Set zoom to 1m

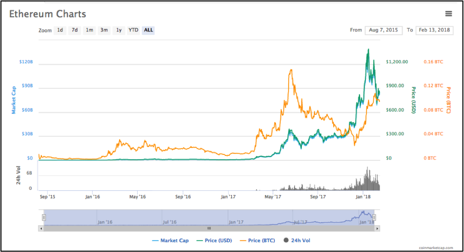[x=89, y=30]
